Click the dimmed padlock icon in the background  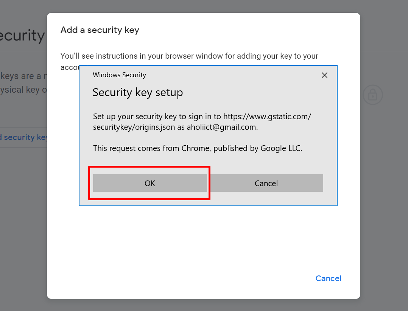coord(372,95)
